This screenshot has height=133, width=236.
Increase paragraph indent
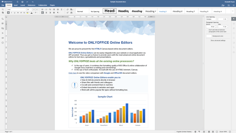pos(58,9)
